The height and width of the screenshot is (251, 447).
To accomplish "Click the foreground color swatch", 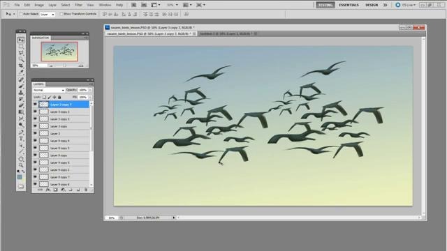I will (x=20, y=177).
